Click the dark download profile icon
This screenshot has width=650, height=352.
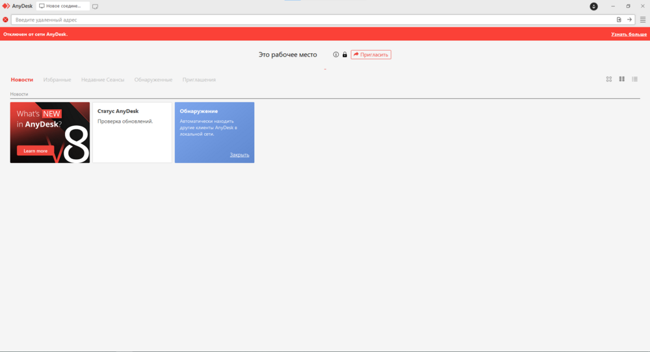(x=594, y=6)
